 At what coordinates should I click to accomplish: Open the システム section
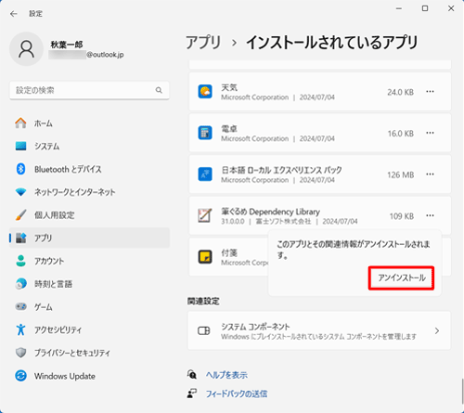(89, 146)
